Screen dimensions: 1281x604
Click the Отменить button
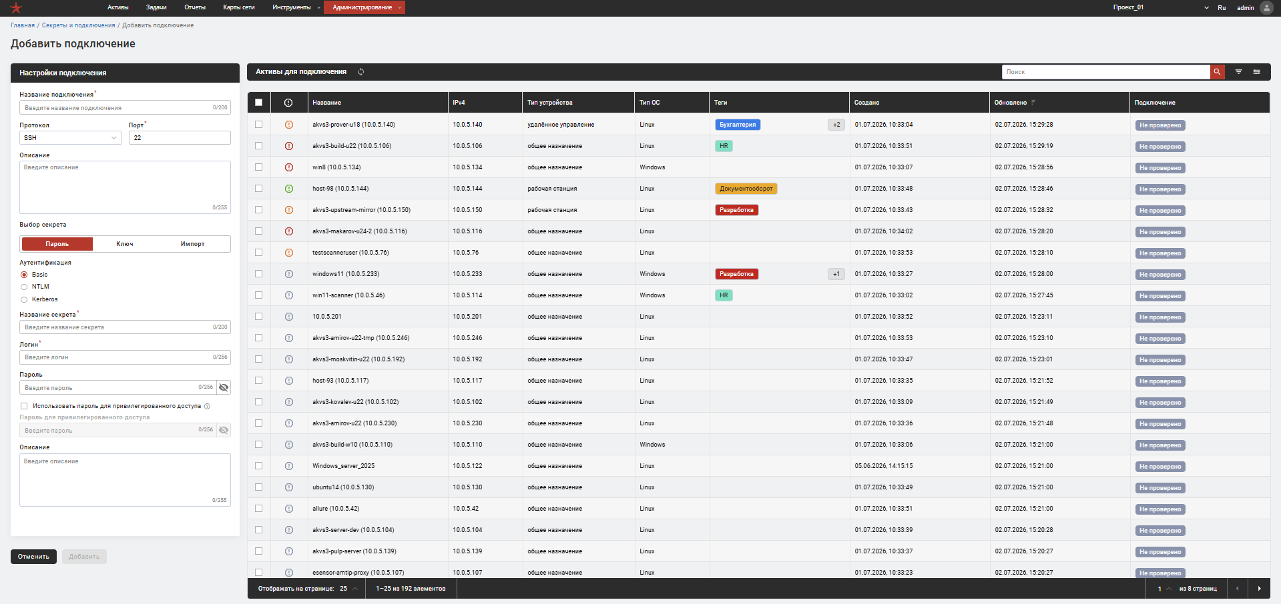[x=33, y=557]
